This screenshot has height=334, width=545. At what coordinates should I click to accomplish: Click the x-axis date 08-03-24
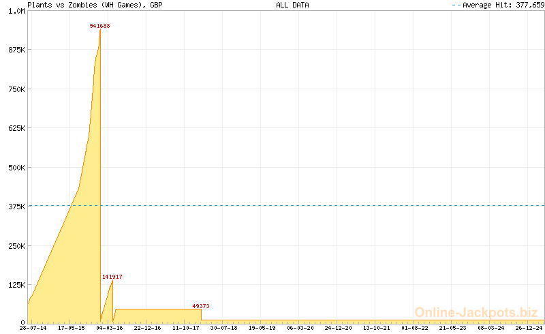(490, 328)
